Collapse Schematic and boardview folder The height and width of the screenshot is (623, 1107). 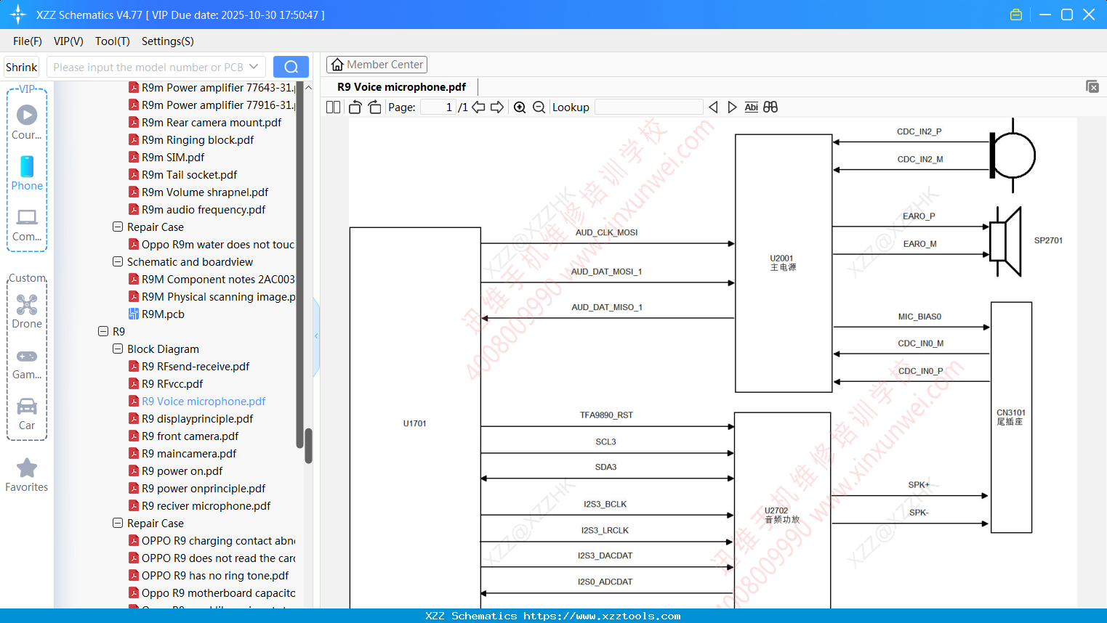pyautogui.click(x=118, y=261)
